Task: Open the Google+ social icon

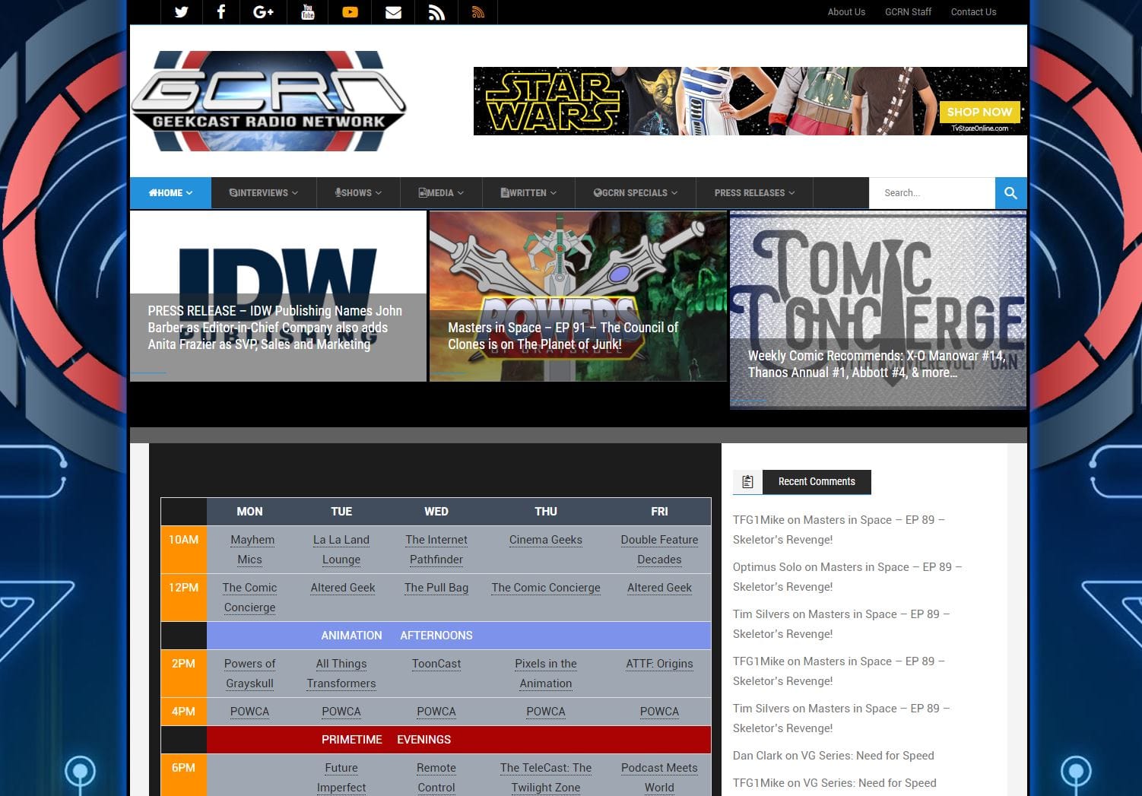Action: (x=263, y=12)
